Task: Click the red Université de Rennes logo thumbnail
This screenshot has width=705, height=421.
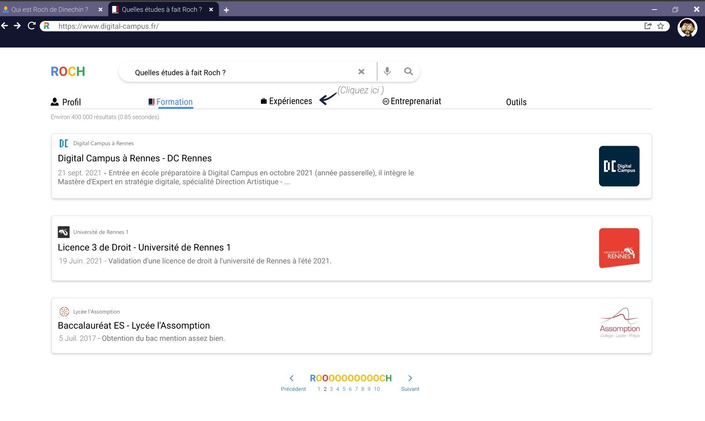Action: coord(619,248)
